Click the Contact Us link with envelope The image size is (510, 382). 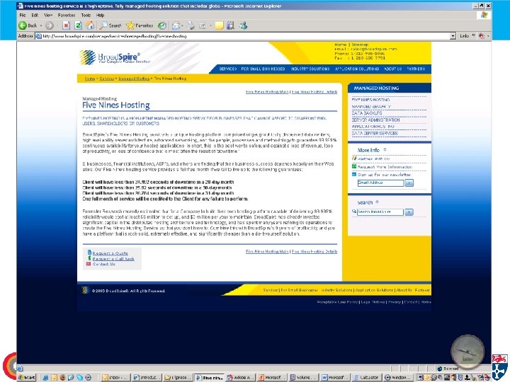pos(103,264)
